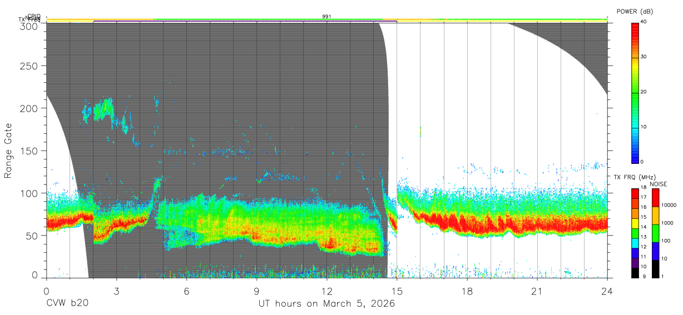Select blue segment of NOISE legend
This screenshot has width=683, height=315.
click(x=655, y=251)
